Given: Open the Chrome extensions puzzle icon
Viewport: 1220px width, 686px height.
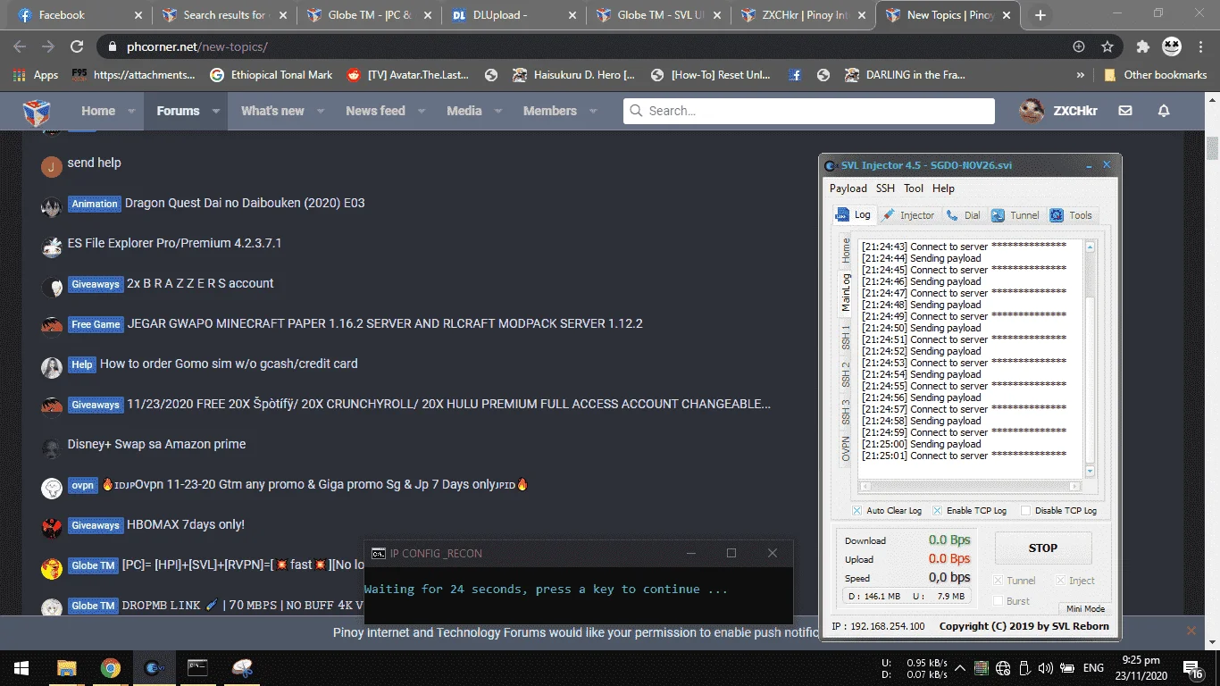Looking at the screenshot, I should point(1142,46).
